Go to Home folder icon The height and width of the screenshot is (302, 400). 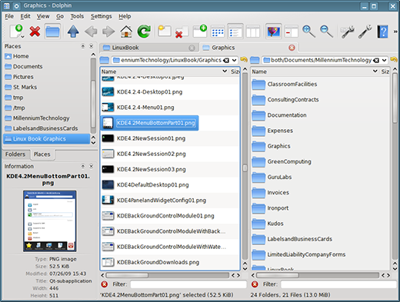(126, 32)
